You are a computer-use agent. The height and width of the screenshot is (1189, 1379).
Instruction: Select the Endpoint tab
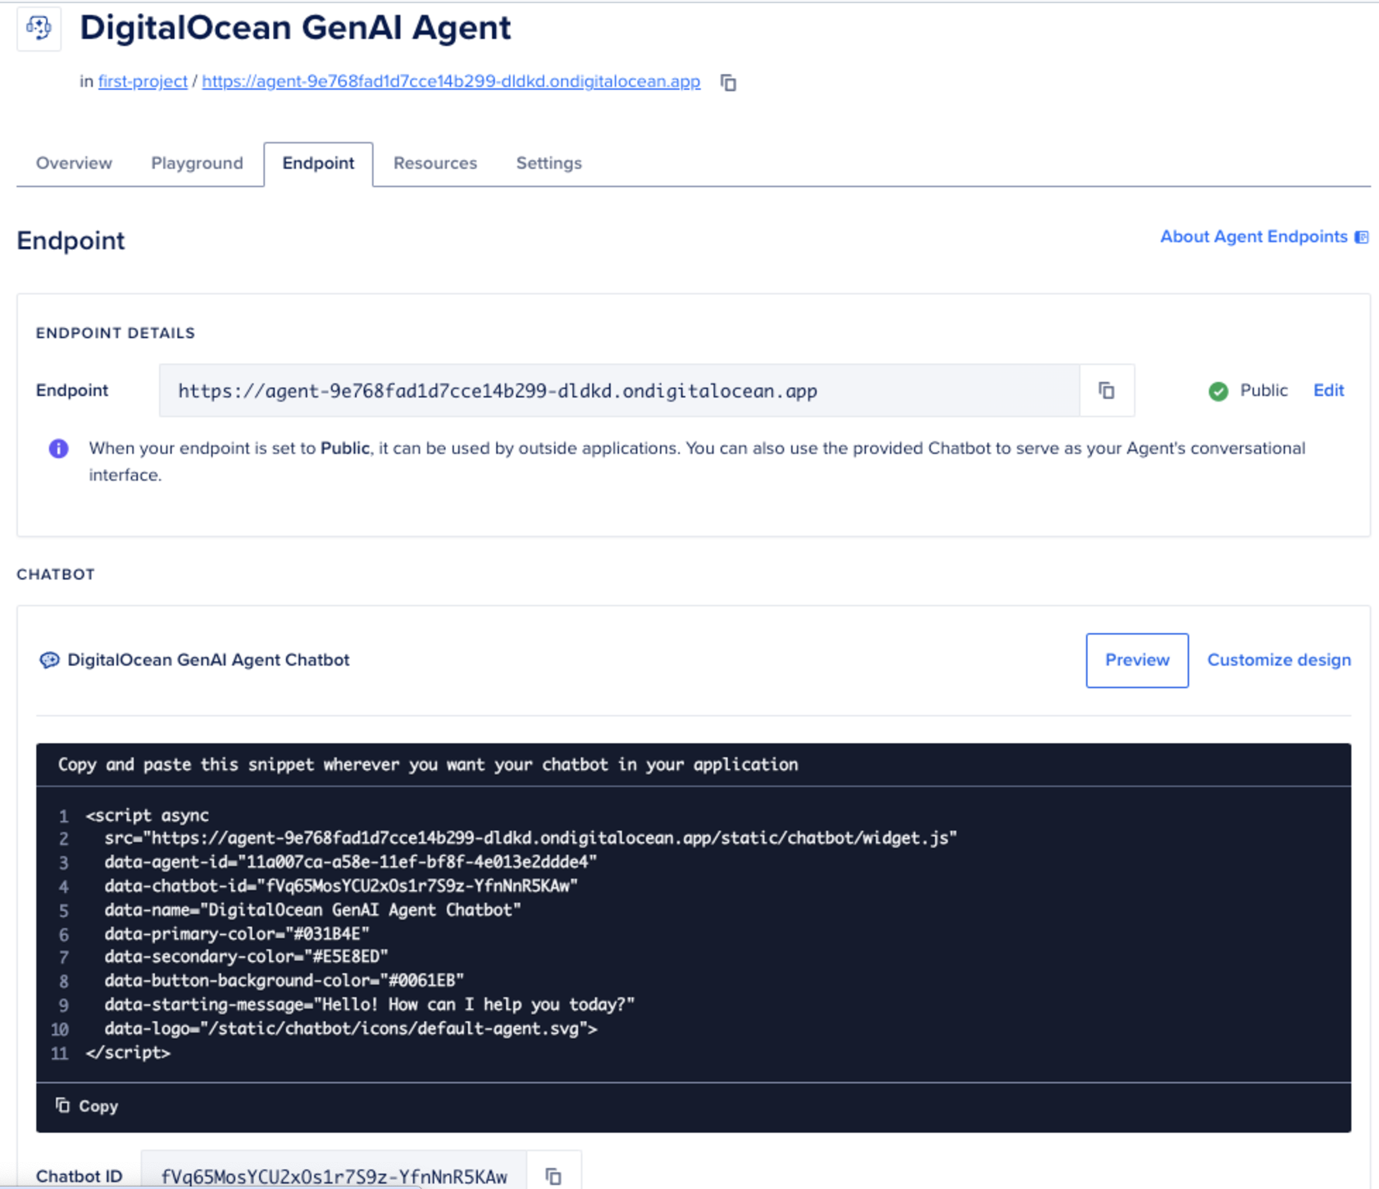click(318, 162)
